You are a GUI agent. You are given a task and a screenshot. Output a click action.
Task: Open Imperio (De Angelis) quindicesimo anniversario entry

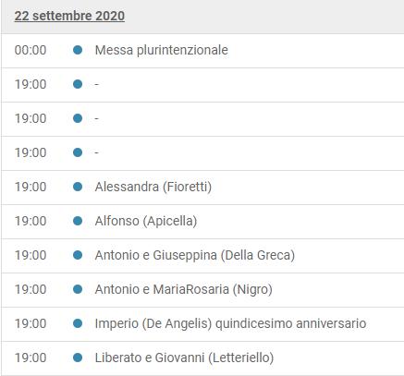pyautogui.click(x=230, y=323)
